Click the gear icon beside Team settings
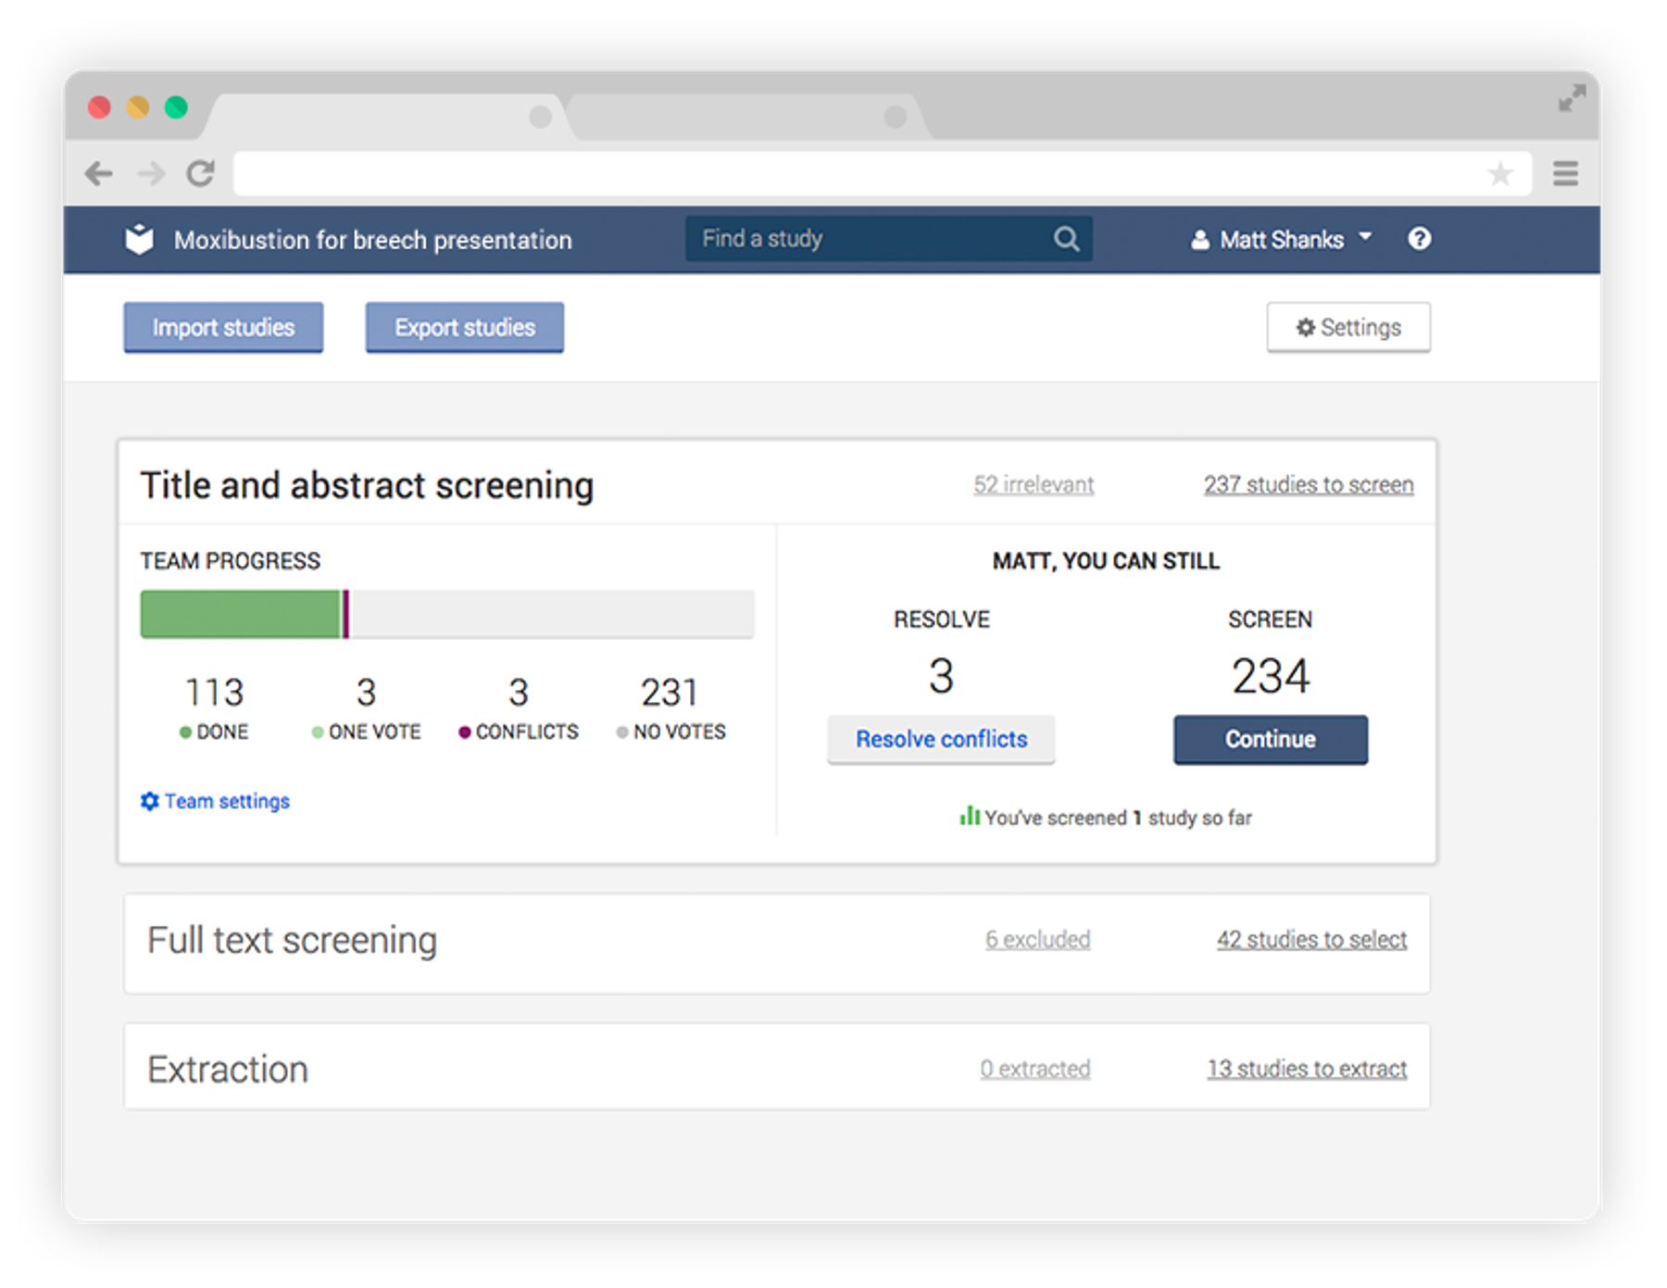1667x1288 pixels. click(x=149, y=801)
